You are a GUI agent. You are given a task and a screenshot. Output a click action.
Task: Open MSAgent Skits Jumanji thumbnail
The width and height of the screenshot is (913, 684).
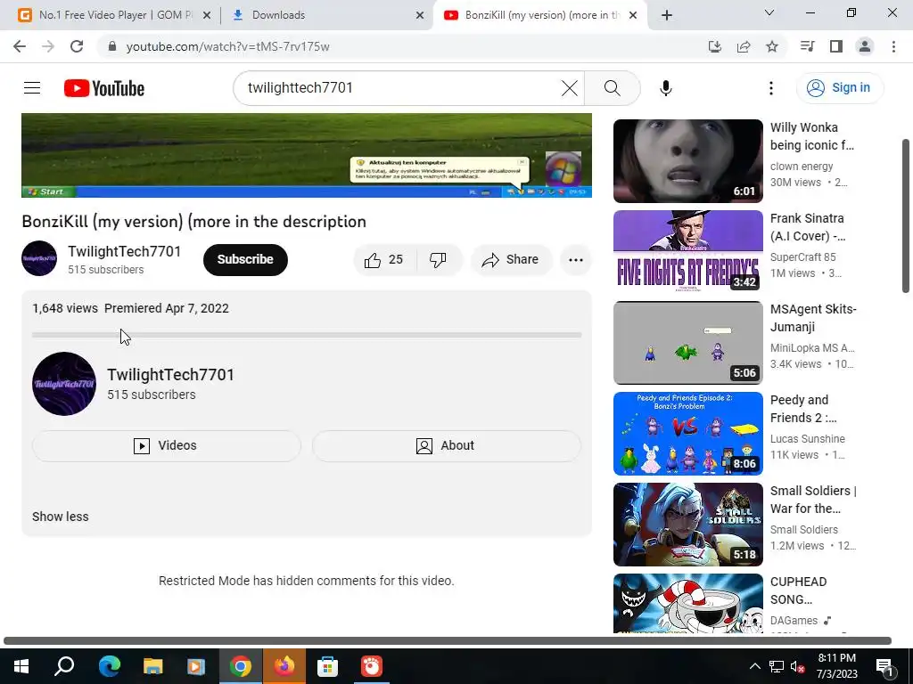687,343
